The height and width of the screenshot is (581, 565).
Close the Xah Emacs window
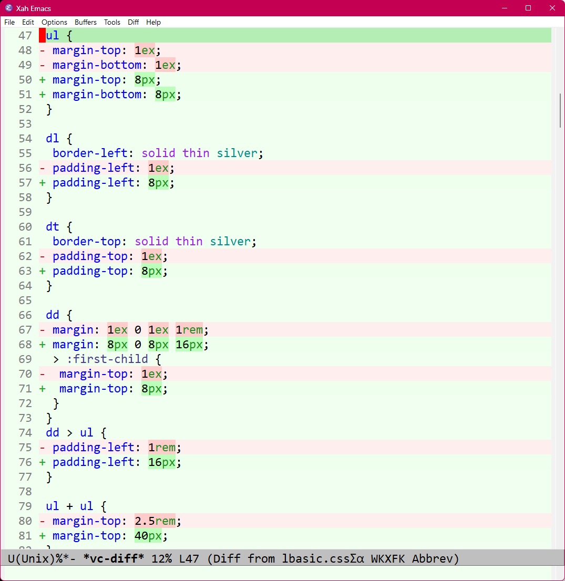pos(552,8)
